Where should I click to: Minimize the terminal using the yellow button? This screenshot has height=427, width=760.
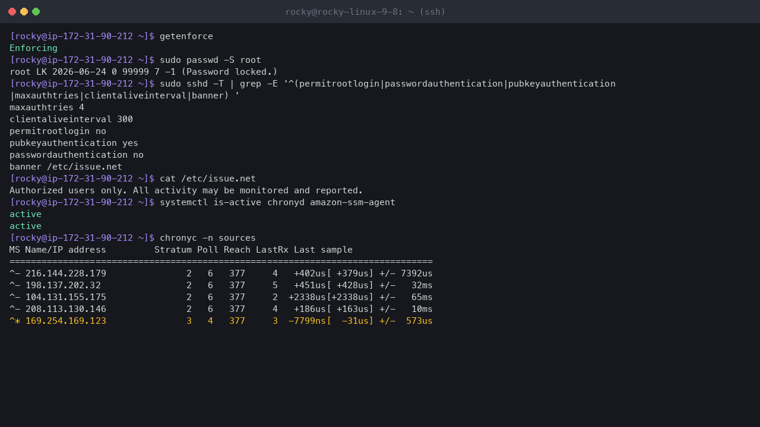[24, 12]
